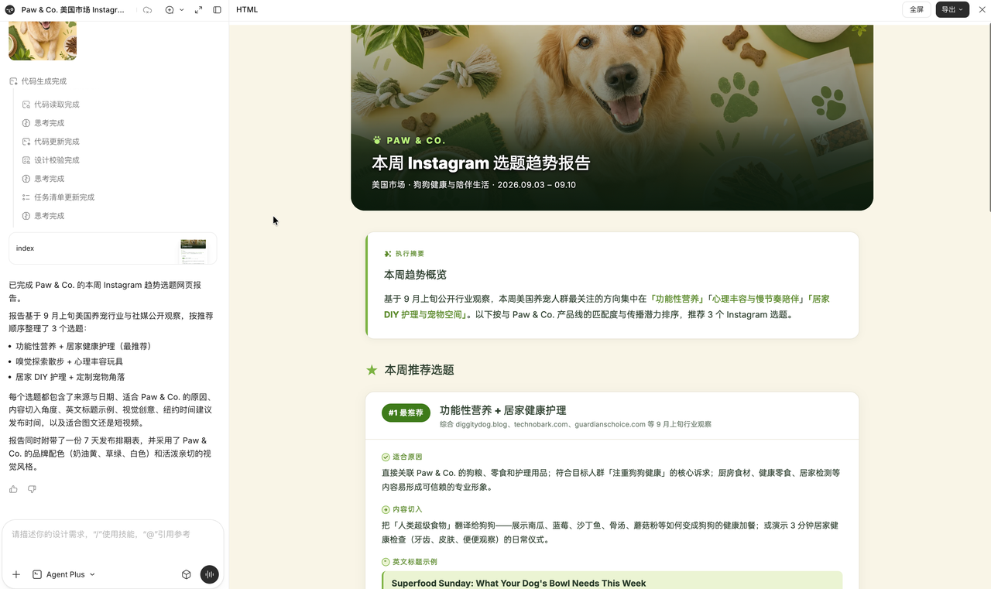Like the response with thumbs up
Viewport: 991px width, 589px height.
13,489
